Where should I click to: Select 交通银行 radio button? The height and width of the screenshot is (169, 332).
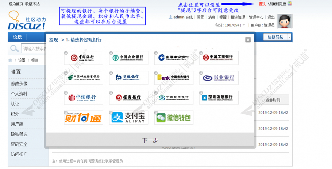click(111, 73)
